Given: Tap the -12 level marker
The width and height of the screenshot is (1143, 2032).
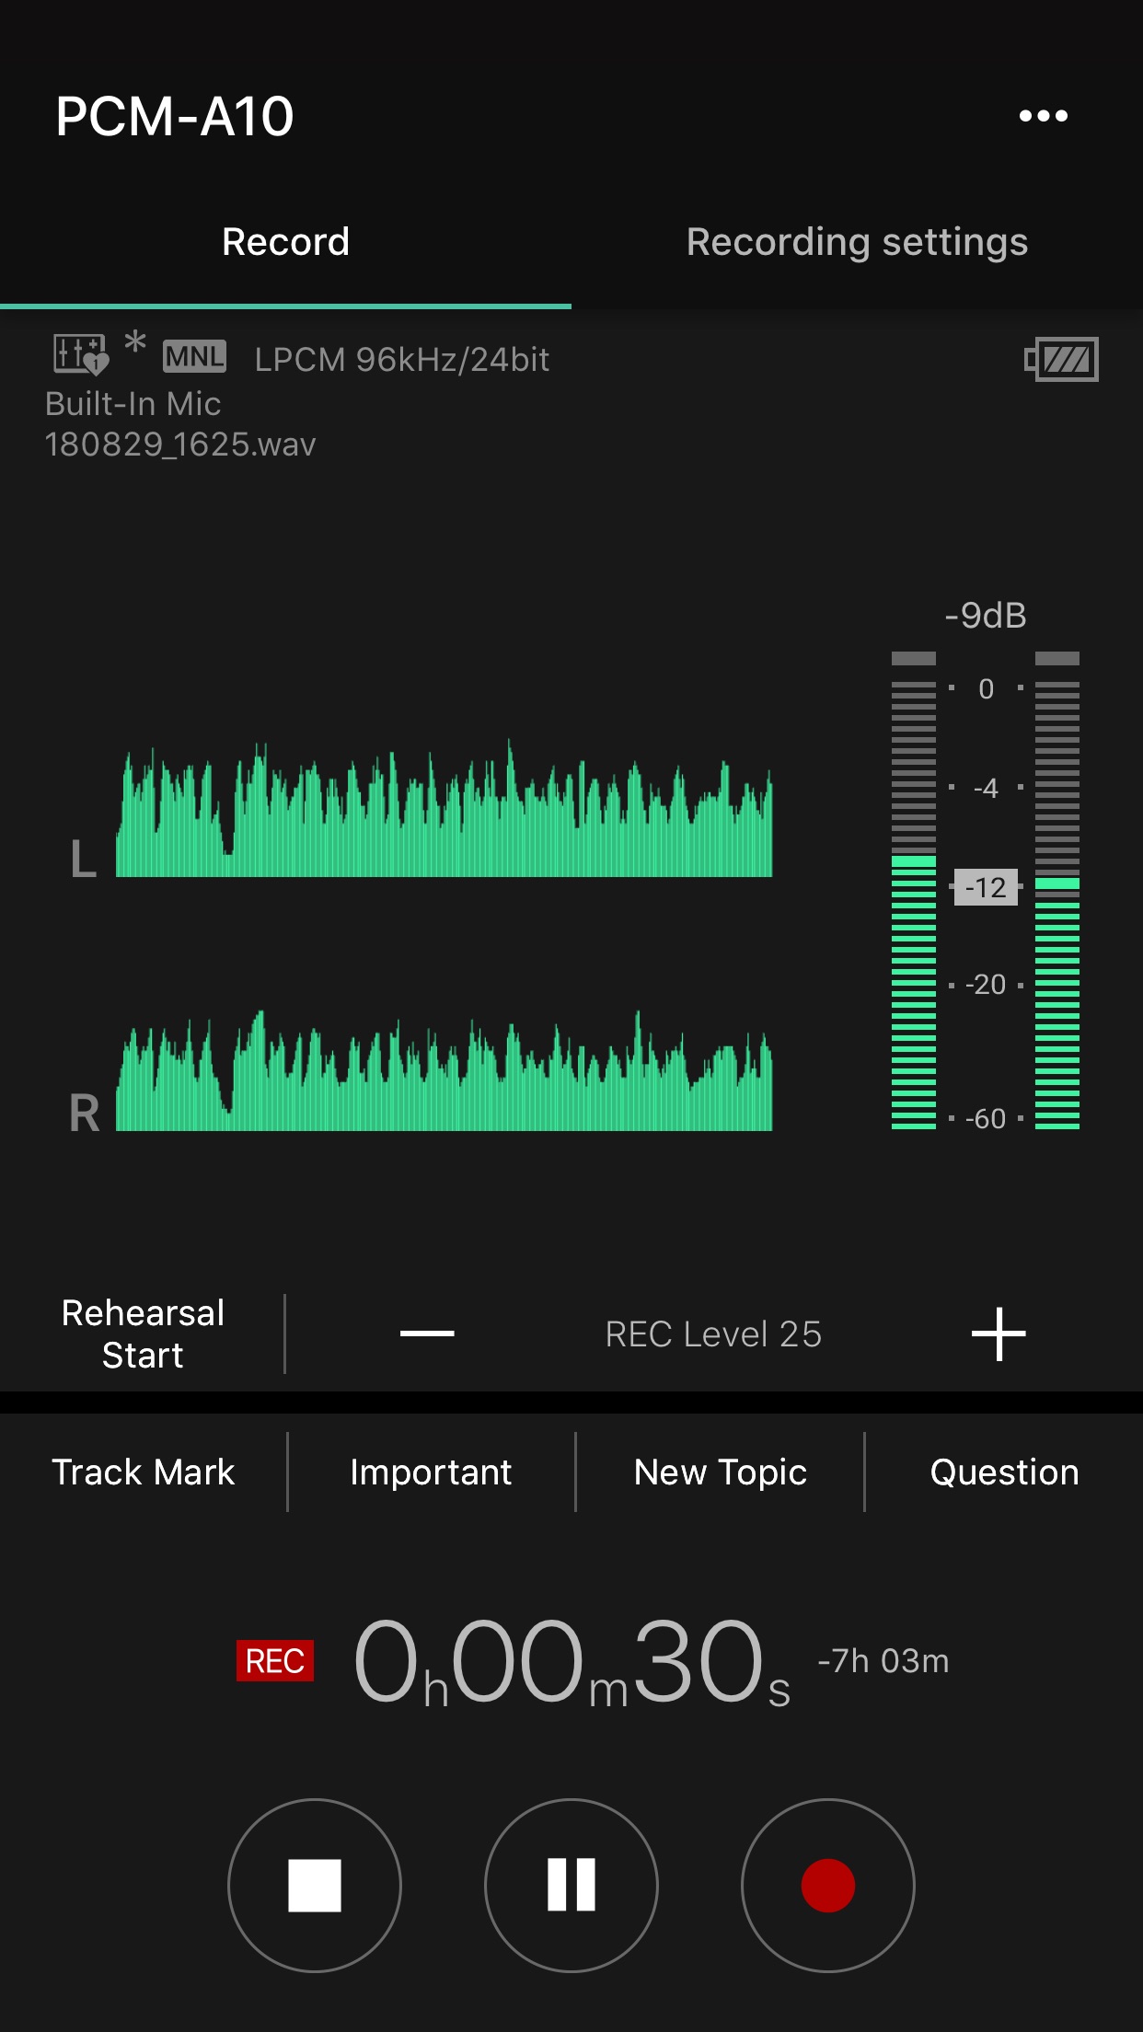Looking at the screenshot, I should [x=986, y=888].
